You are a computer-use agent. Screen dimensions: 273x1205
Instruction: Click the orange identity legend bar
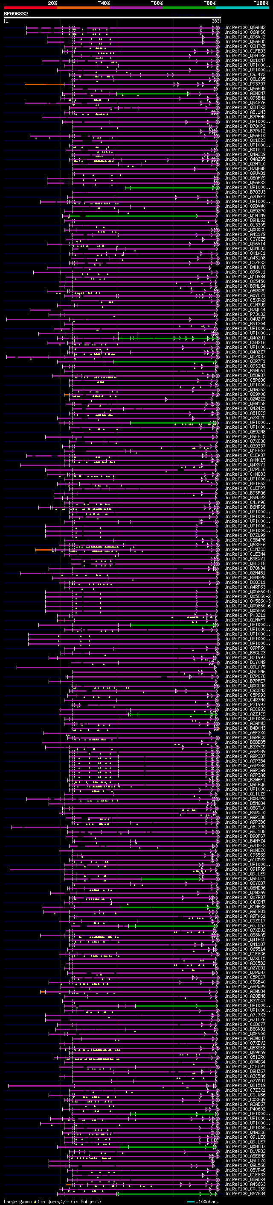(84, 8)
